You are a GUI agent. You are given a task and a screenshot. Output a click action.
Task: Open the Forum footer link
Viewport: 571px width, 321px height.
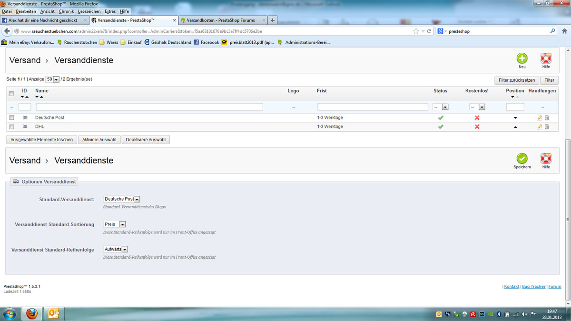(555, 287)
